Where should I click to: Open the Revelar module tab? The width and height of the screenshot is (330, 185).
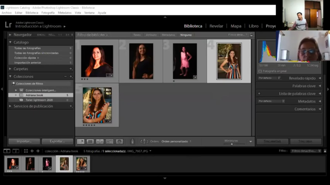(216, 26)
